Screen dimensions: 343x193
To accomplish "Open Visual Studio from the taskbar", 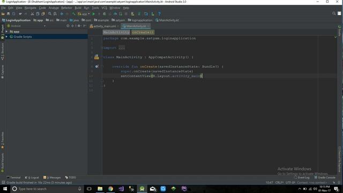I will 121,189.
